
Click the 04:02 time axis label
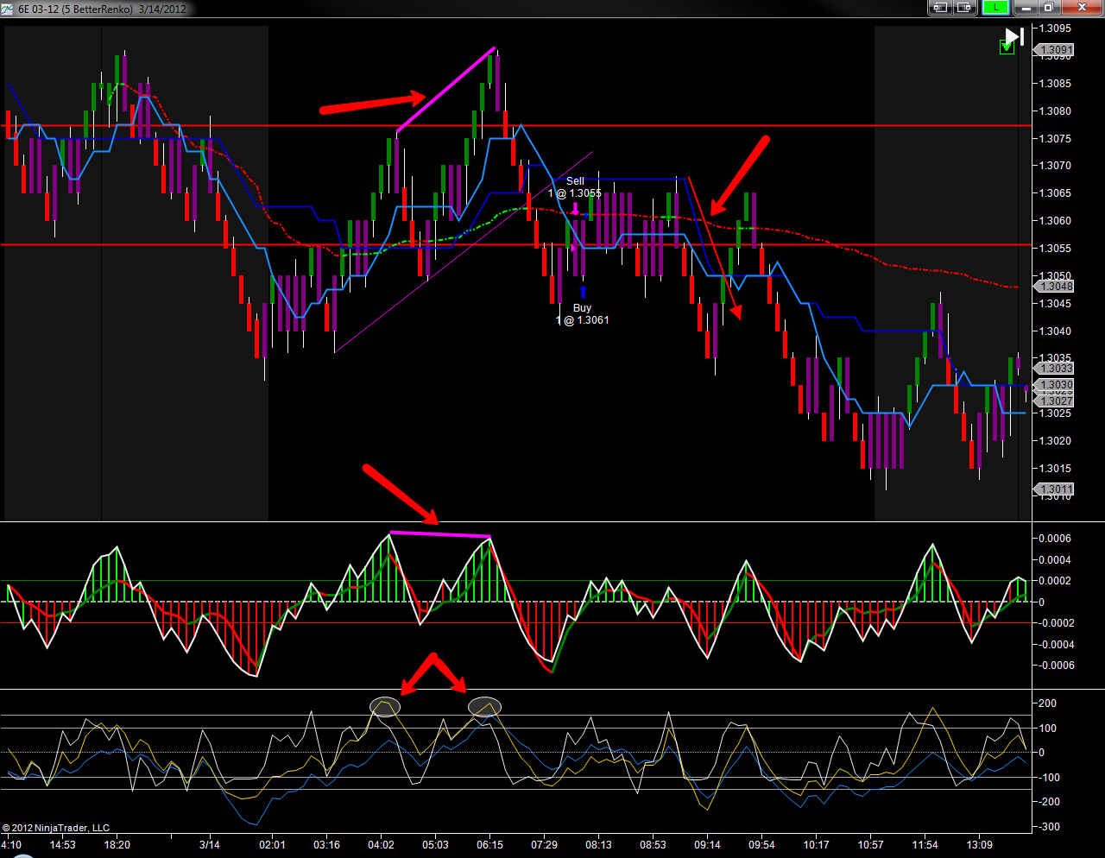click(x=381, y=845)
